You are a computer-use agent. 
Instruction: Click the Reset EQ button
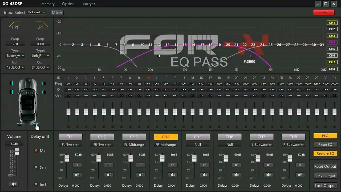pos(325,145)
